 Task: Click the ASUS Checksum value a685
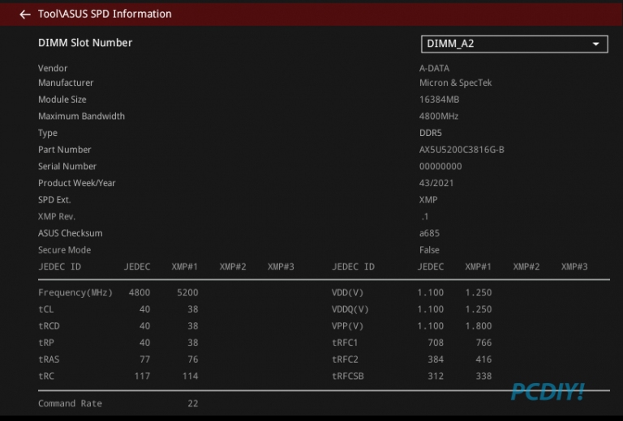(x=429, y=233)
